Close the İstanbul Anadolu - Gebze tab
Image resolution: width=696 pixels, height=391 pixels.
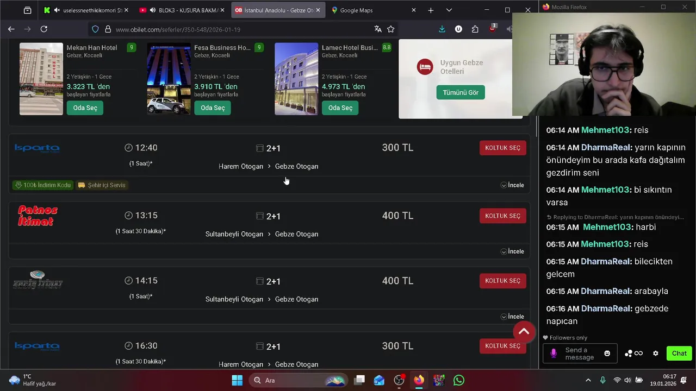coord(319,10)
